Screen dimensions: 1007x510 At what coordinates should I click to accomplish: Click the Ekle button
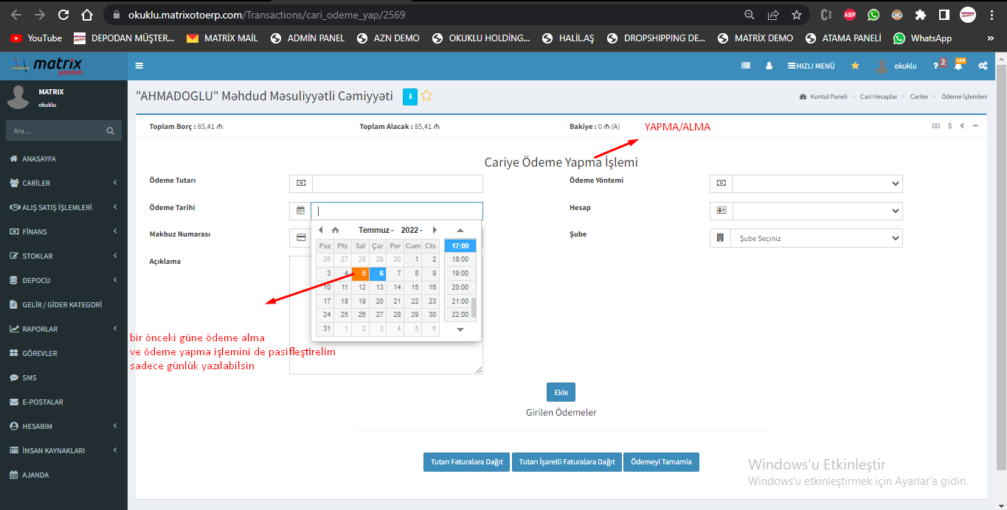(561, 392)
